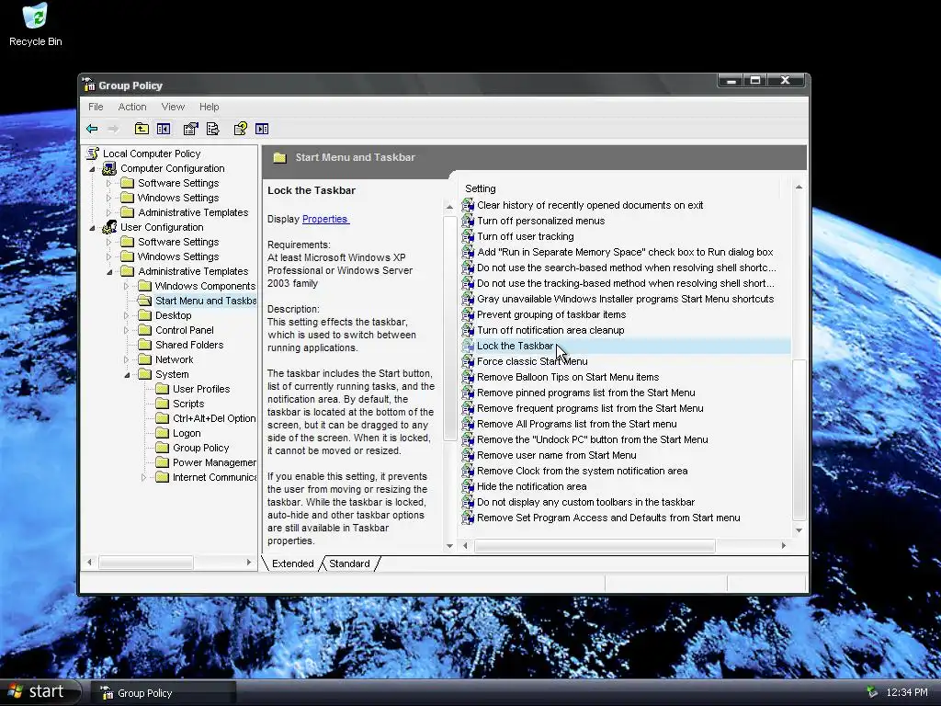Open the Properties link for Lock the Taskbar
The width and height of the screenshot is (941, 706).
(x=324, y=219)
